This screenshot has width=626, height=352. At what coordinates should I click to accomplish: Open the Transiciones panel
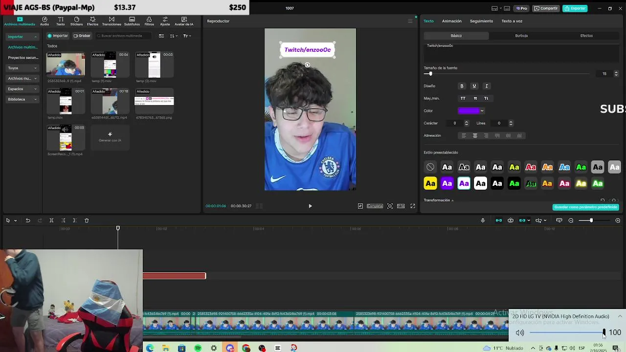(x=112, y=21)
